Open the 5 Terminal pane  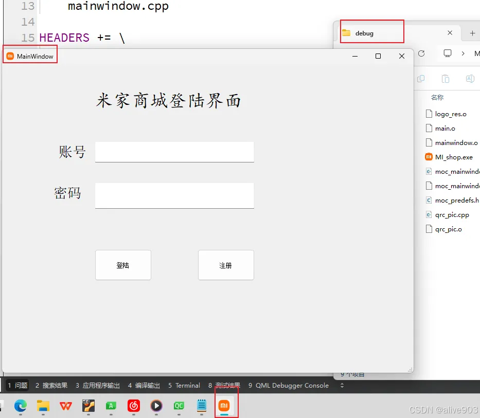pyautogui.click(x=184, y=385)
